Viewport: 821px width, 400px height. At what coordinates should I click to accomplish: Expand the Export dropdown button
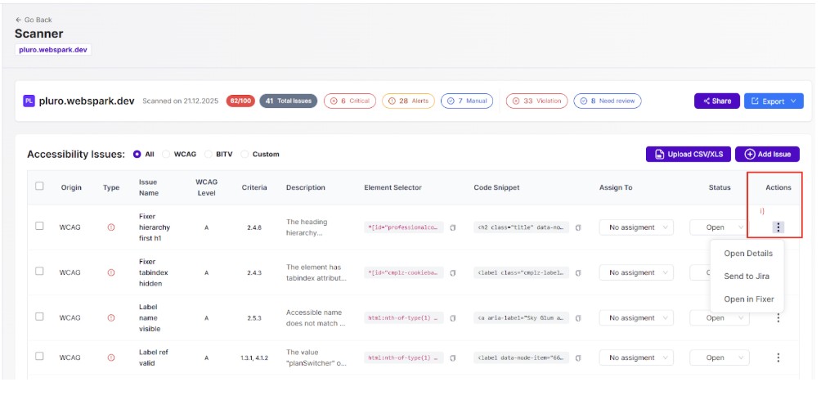[x=773, y=101]
